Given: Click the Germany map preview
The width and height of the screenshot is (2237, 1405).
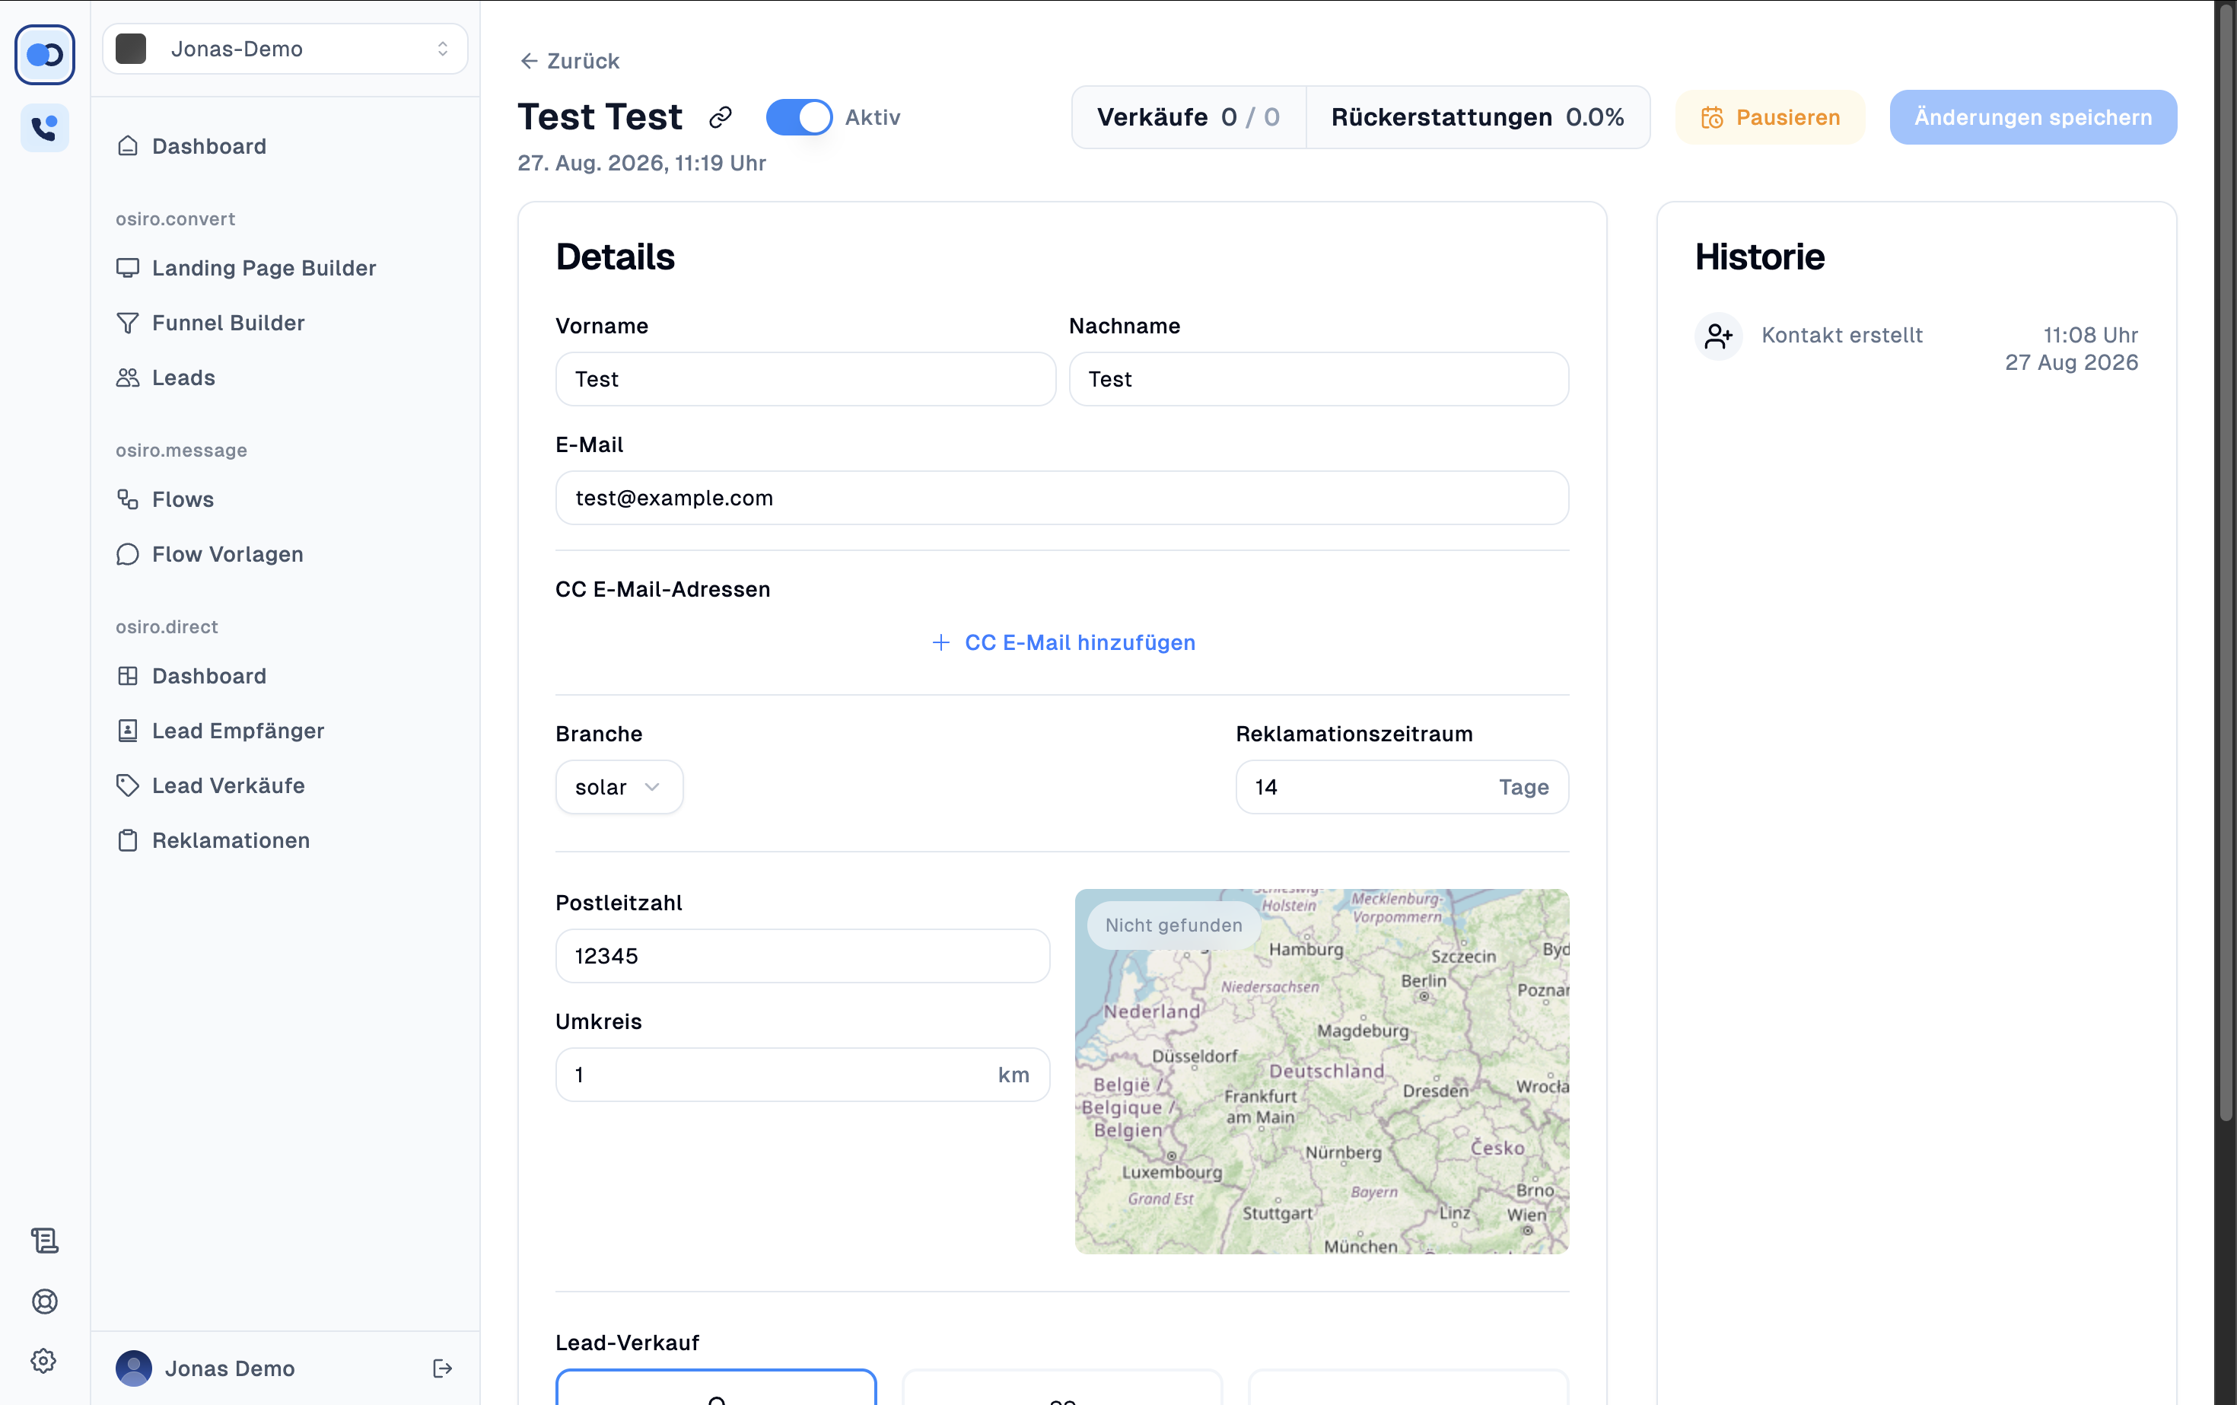Looking at the screenshot, I should 1322,1072.
